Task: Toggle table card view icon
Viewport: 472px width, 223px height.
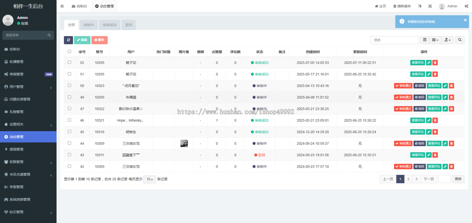Action: pos(424,40)
